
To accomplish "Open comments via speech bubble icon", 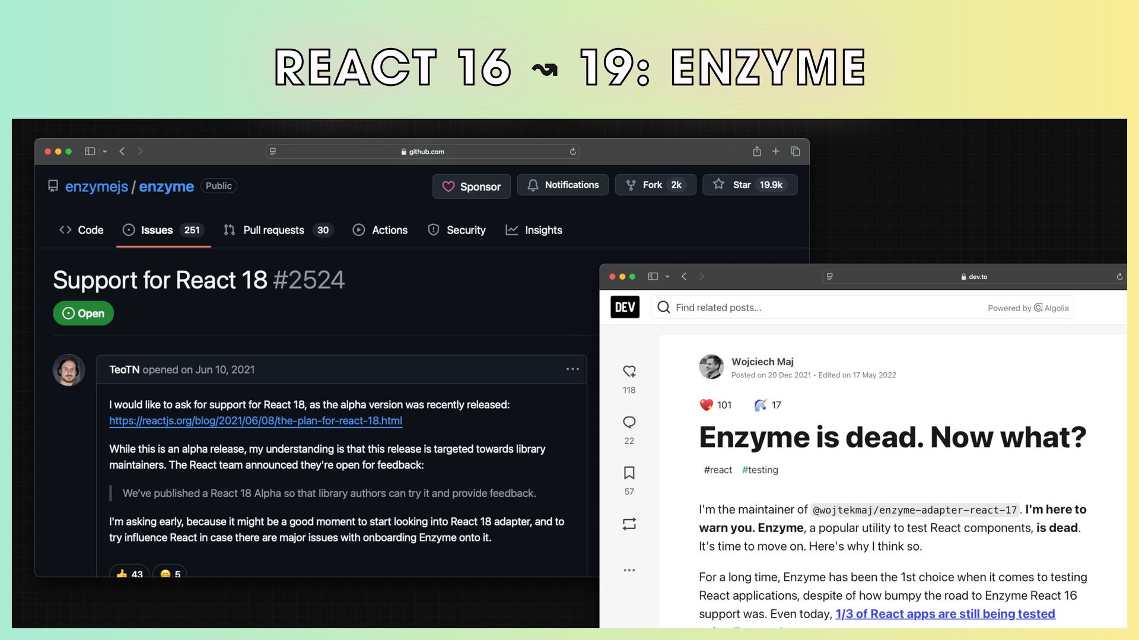I will [629, 423].
